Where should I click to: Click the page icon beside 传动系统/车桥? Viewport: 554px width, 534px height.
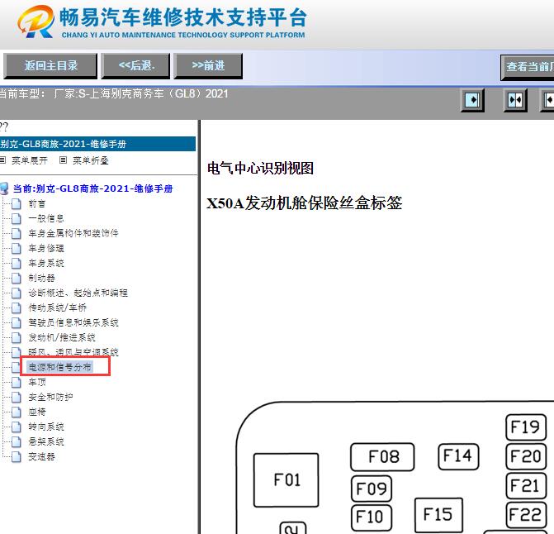pyautogui.click(x=16, y=308)
